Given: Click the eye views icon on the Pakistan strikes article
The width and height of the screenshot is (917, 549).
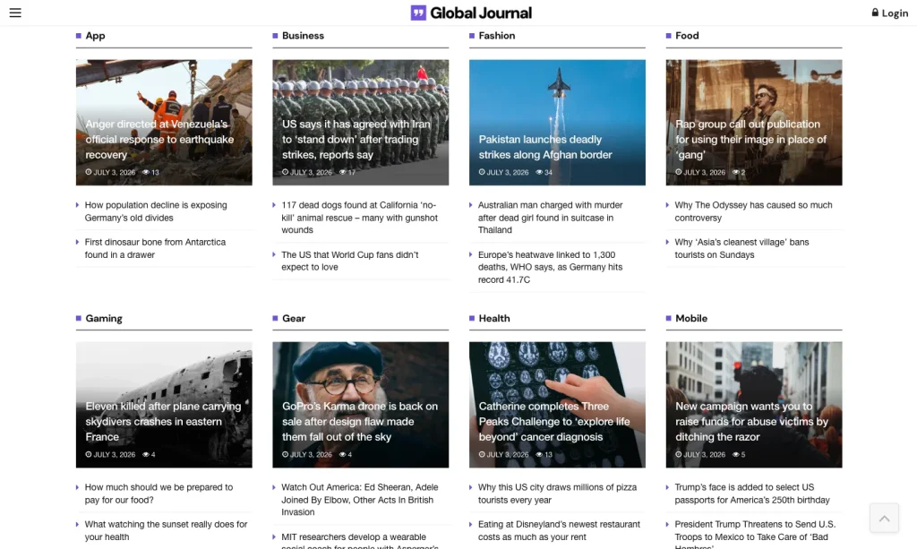Looking at the screenshot, I should tap(539, 172).
